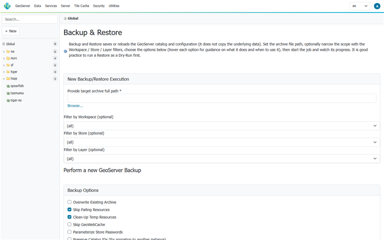This screenshot has width=384, height=240.
Task: Open the GeoServer menu
Action: pyautogui.click(x=23, y=6)
